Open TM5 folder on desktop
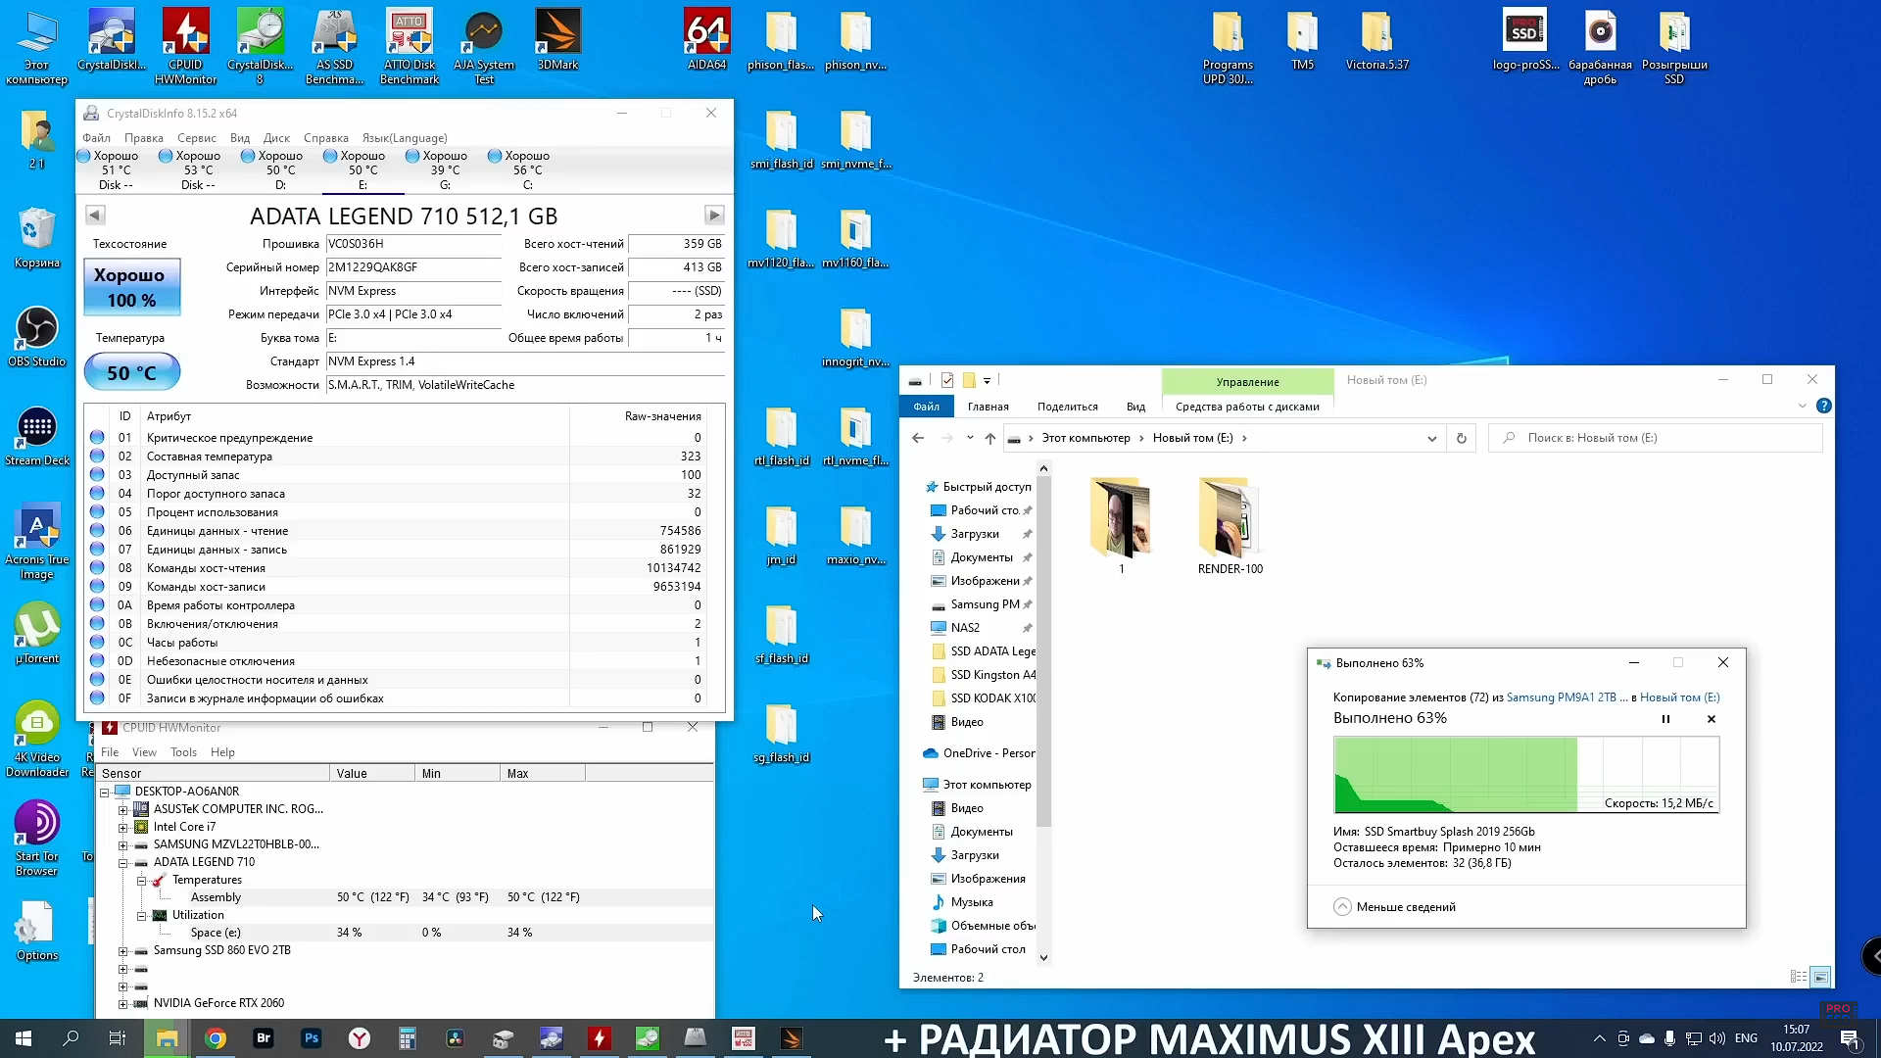Screen dimensions: 1881x1058 click(1302, 39)
